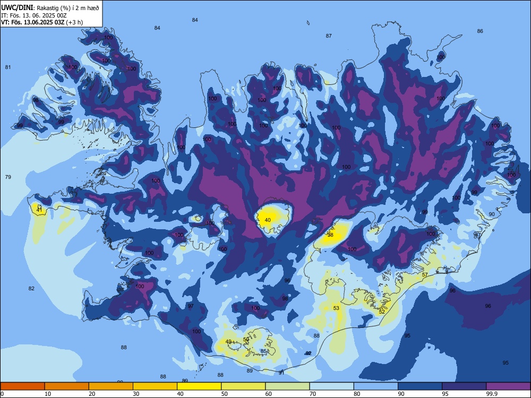Click the amber 20–30 legend swatch

tap(111, 386)
